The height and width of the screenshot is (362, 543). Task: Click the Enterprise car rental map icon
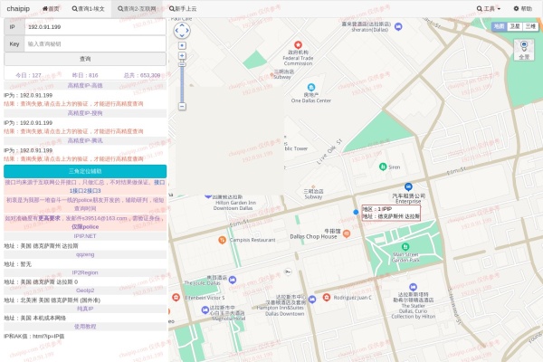pos(408,185)
